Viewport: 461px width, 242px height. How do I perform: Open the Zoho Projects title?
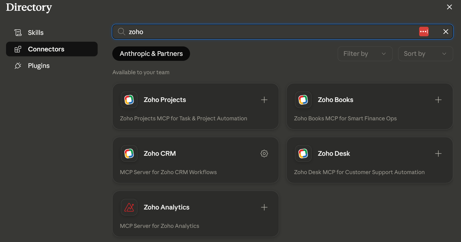pyautogui.click(x=165, y=100)
